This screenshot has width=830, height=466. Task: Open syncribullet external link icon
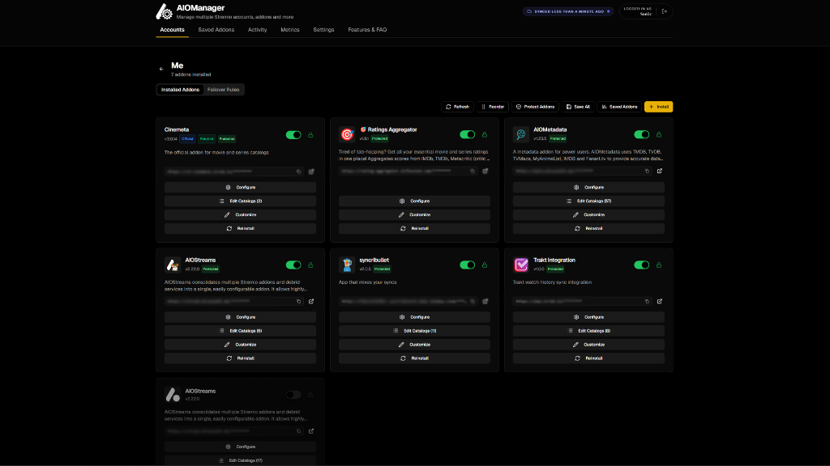486,302
